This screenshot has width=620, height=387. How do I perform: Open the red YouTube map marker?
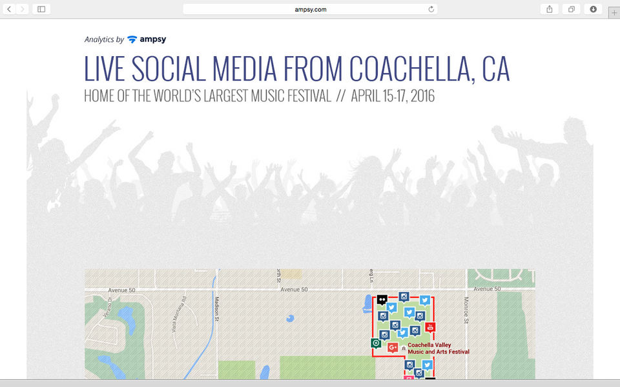430,326
